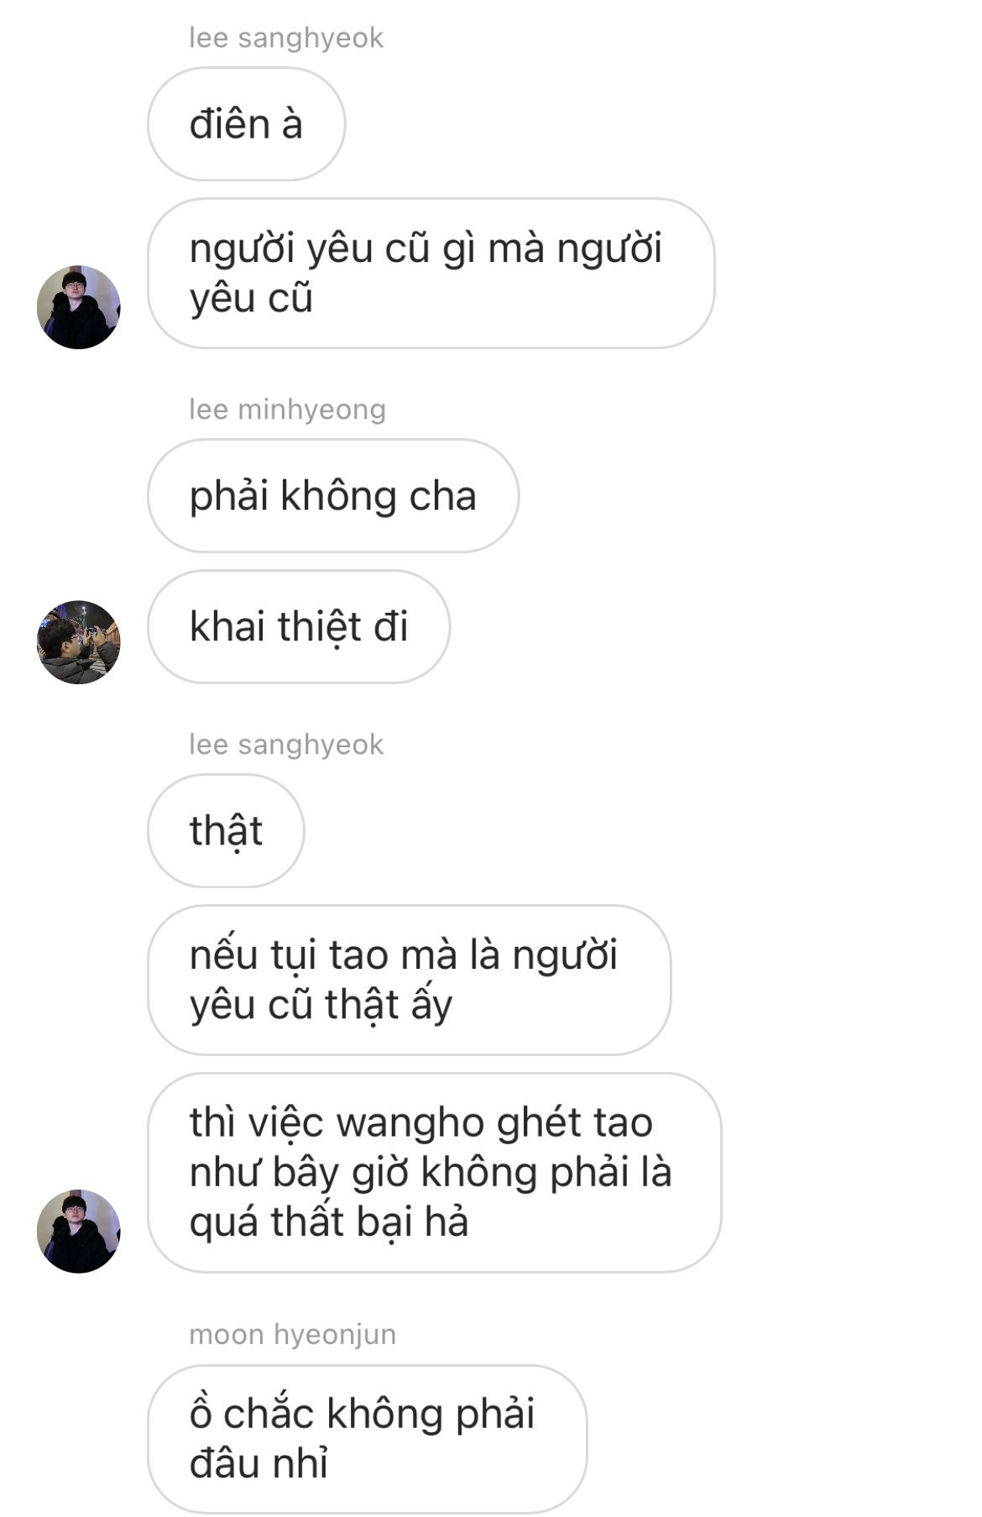982x1517 pixels.
Task: Tap the 'lee minhyeong' sender name
Action: click(x=287, y=409)
